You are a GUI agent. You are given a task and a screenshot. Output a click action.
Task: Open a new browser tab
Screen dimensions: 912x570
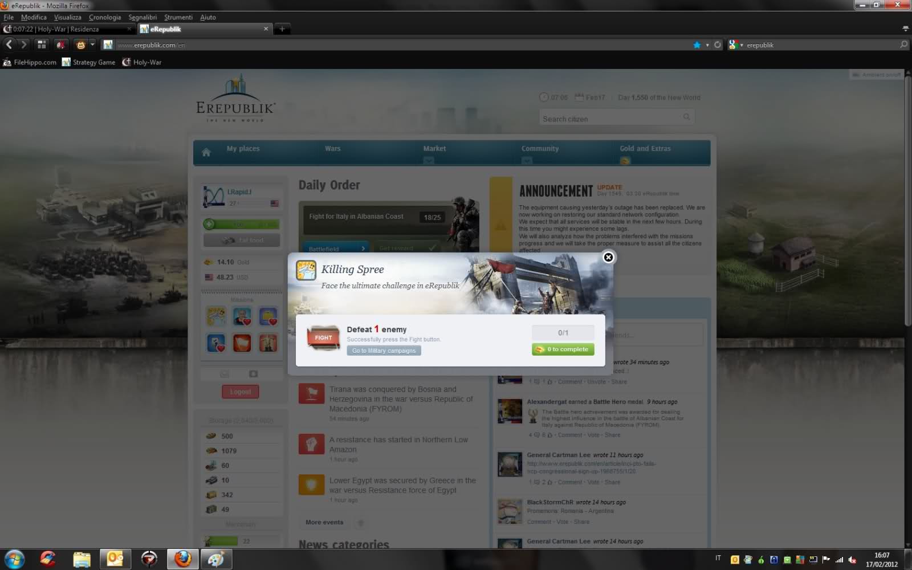282,28
